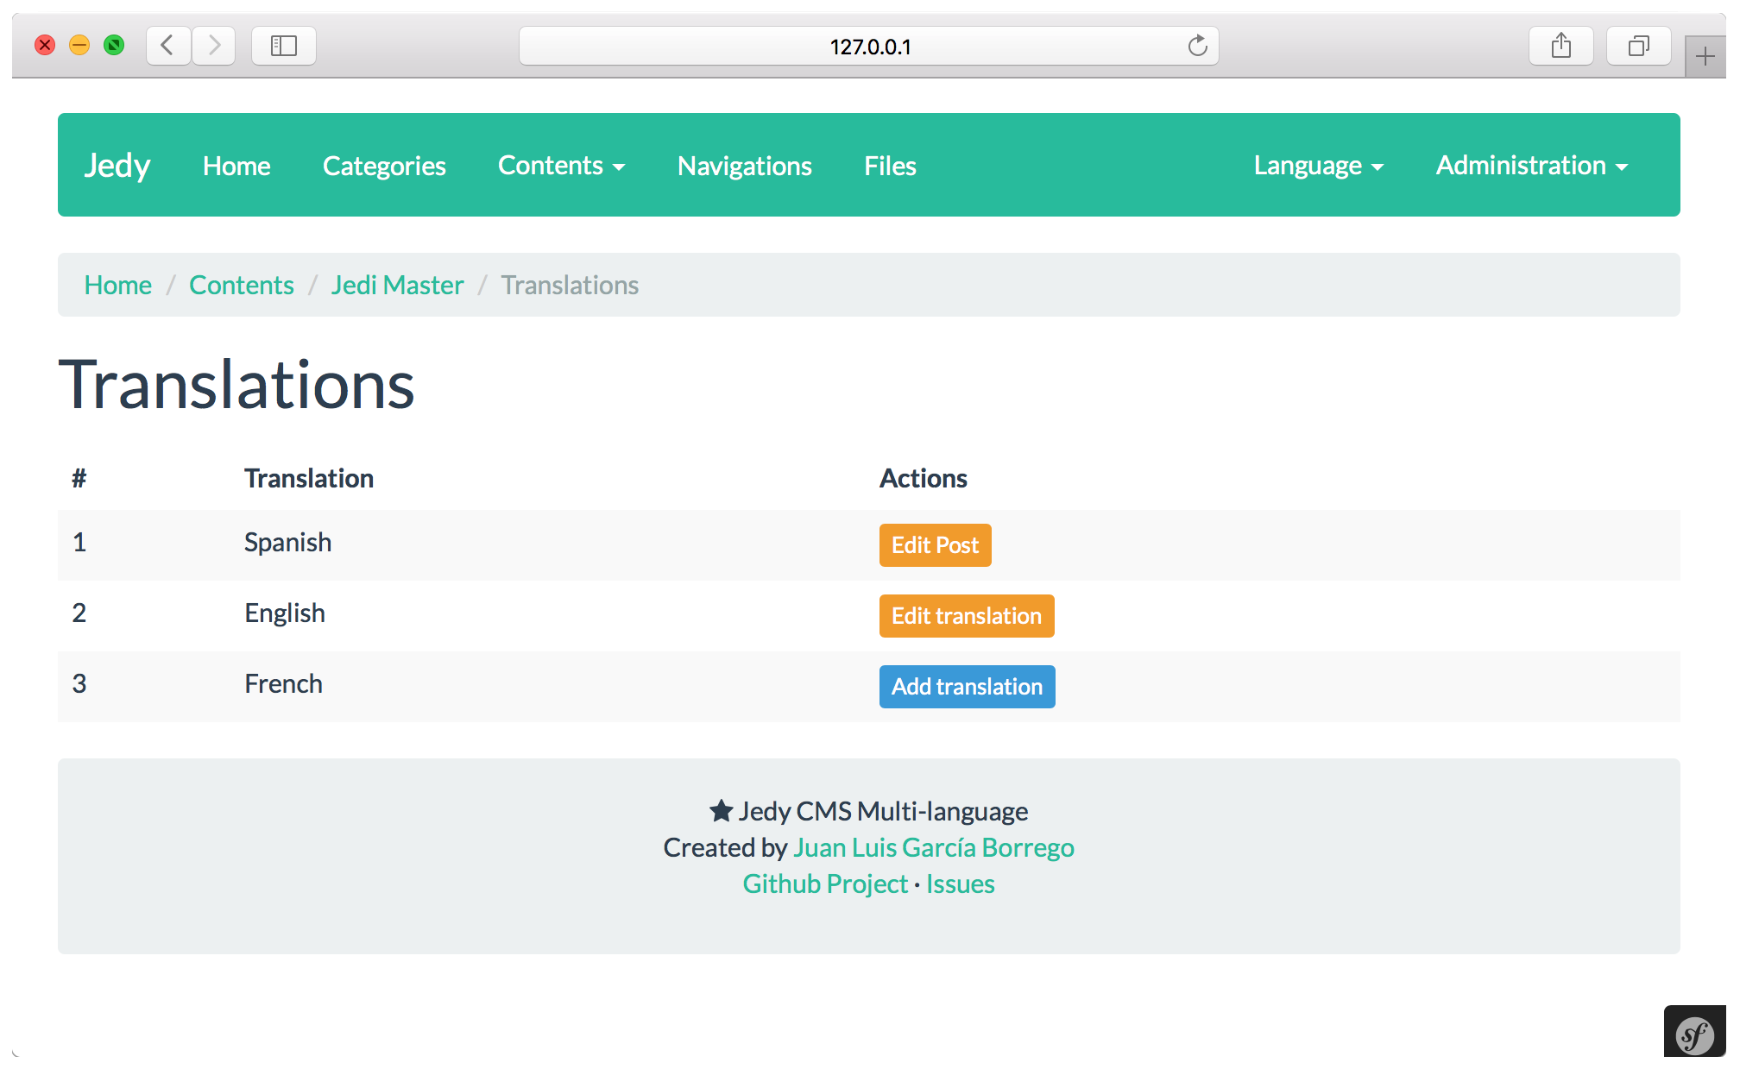Screen dimensions: 1740x1069
Task: Open the Github Project footer link
Action: (825, 883)
